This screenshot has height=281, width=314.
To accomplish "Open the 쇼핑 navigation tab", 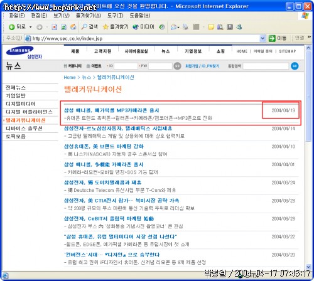I will click(x=220, y=51).
